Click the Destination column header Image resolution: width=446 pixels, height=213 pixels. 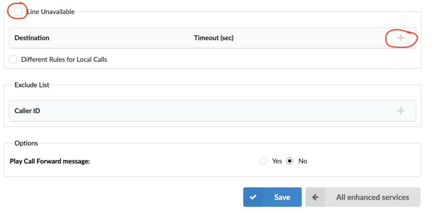32,38
